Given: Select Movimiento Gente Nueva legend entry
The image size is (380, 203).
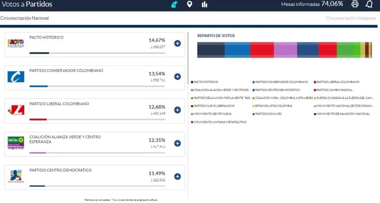Looking at the screenshot, I should click(x=211, y=114).
